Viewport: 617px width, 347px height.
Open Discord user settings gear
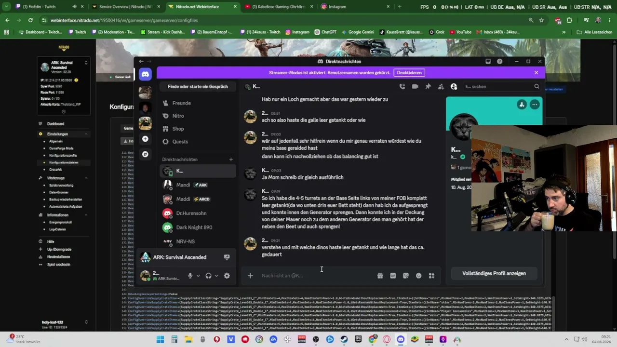coord(227,276)
